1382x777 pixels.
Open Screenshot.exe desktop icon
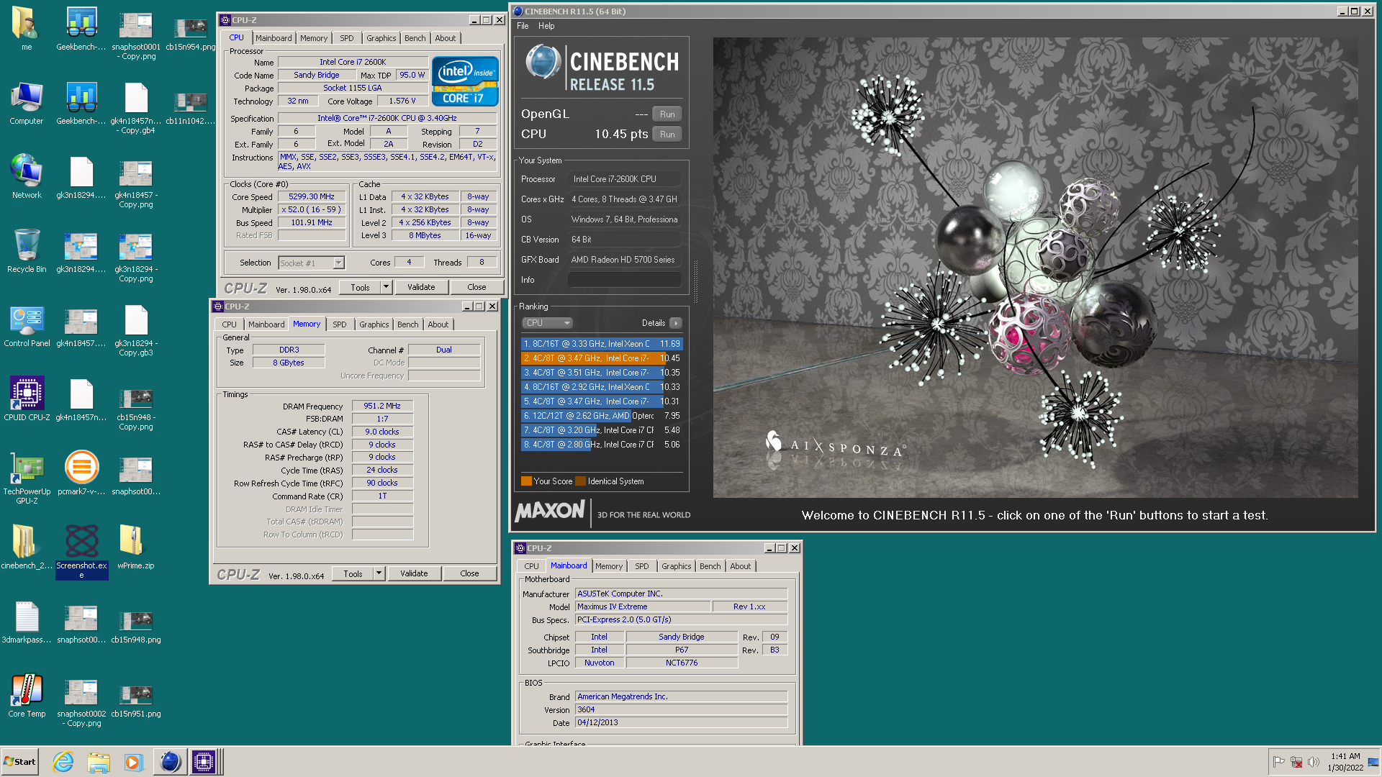[81, 551]
